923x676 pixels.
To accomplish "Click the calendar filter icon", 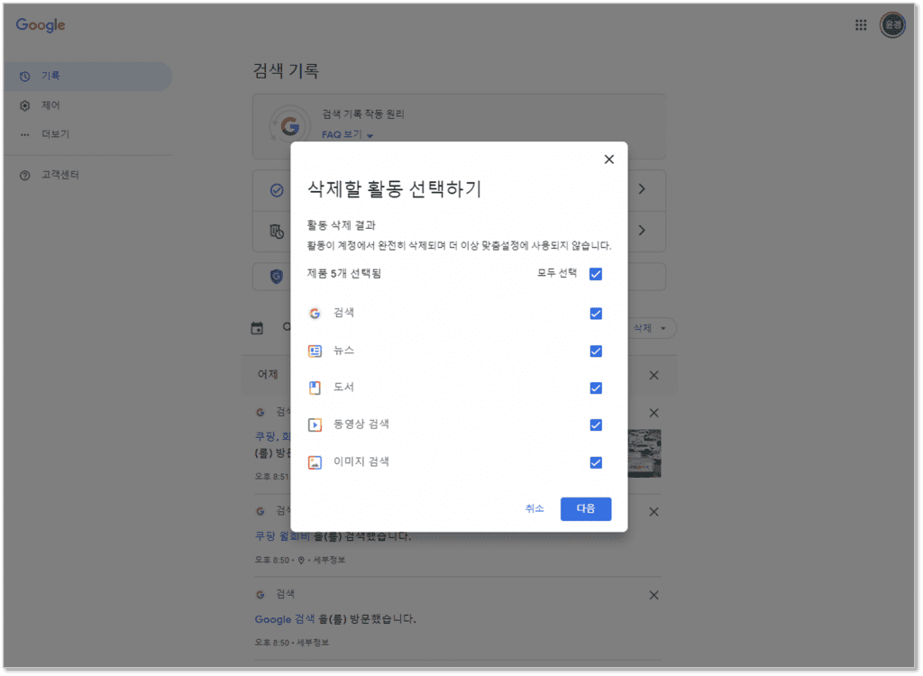I will coord(257,329).
